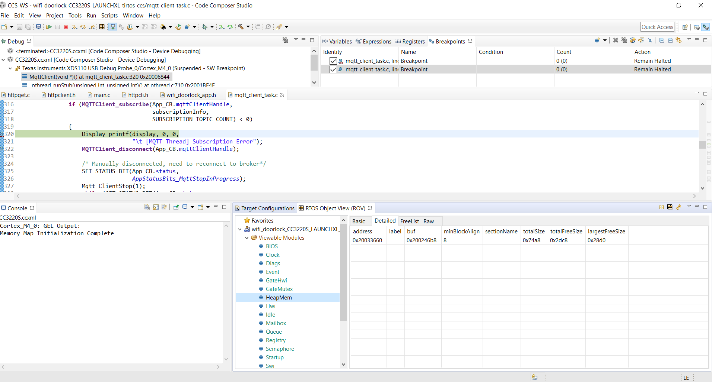Open the Scripts menu
The height and width of the screenshot is (382, 712).
109,16
